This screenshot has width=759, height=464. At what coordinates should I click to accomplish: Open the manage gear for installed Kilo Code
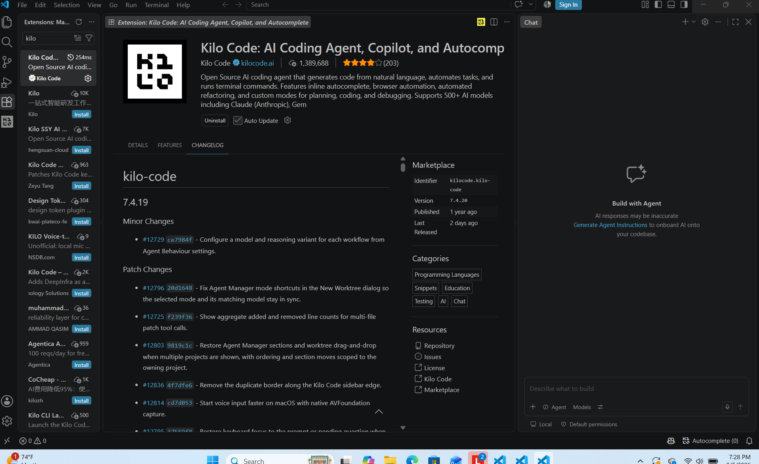pyautogui.click(x=88, y=78)
